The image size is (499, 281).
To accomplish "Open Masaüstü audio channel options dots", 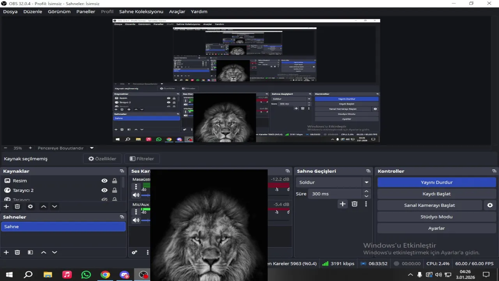I will point(136,187).
